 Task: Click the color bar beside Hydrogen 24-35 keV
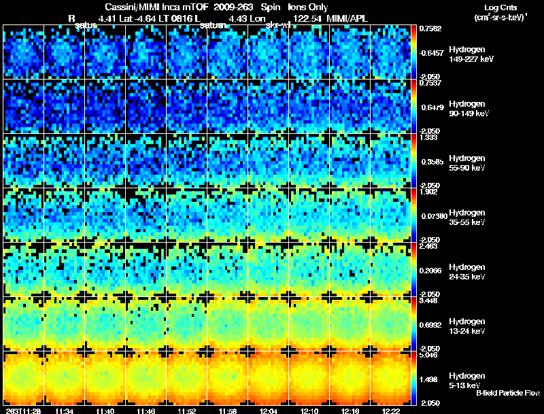(x=413, y=270)
